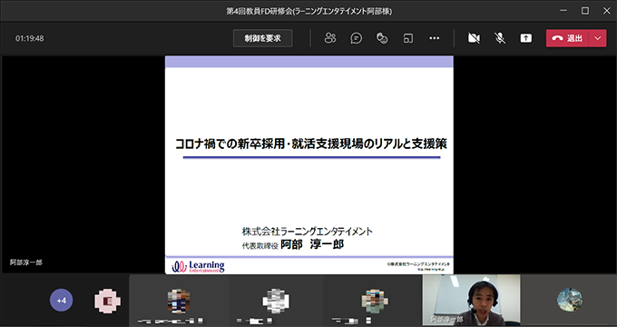This screenshot has width=617, height=327.
Task: Turn on the camera
Action: (x=474, y=38)
